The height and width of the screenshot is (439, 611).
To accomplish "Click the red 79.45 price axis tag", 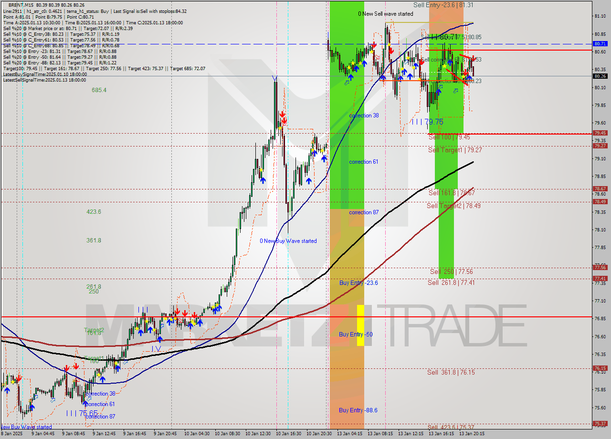I will click(600, 133).
